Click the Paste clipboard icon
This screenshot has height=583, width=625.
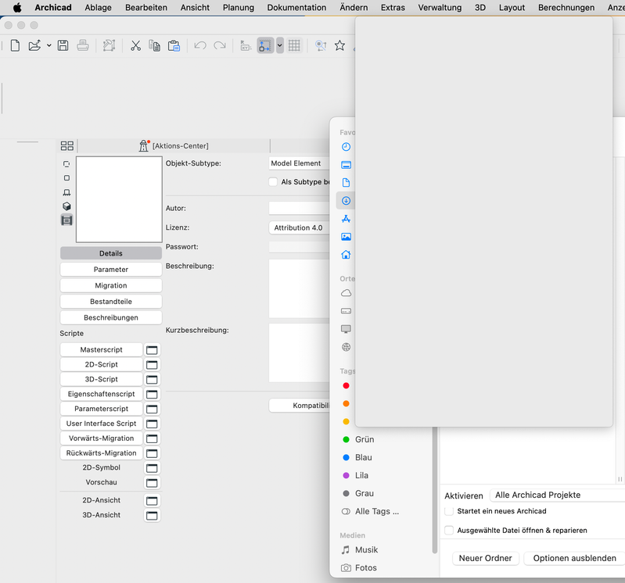174,45
